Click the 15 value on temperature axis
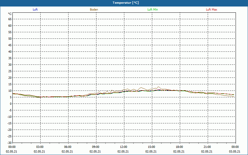Screen dimensions: 248x155 pyautogui.click(x=10, y=84)
